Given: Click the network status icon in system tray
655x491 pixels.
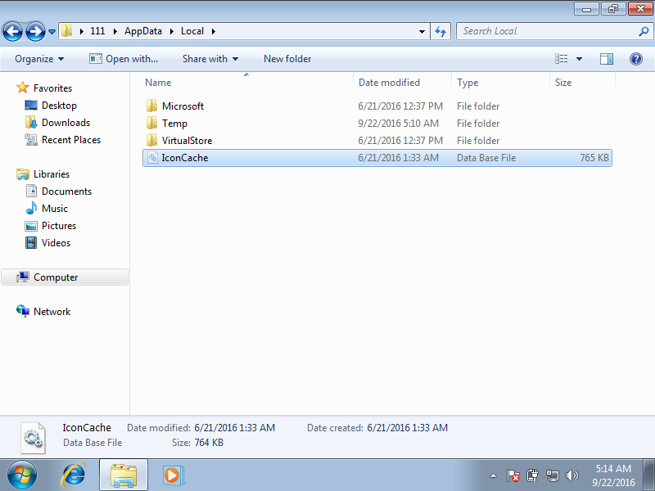Looking at the screenshot, I should coord(553,475).
